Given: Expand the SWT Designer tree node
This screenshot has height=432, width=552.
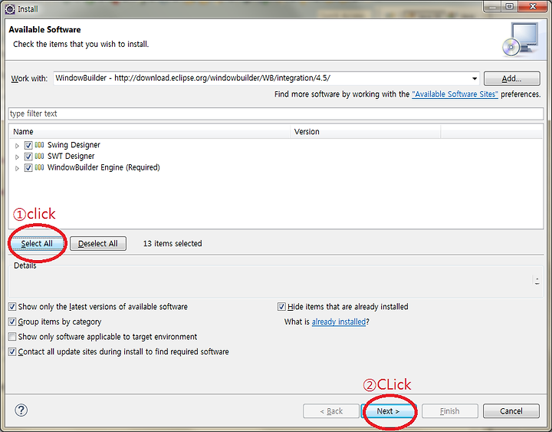Looking at the screenshot, I should [17, 157].
